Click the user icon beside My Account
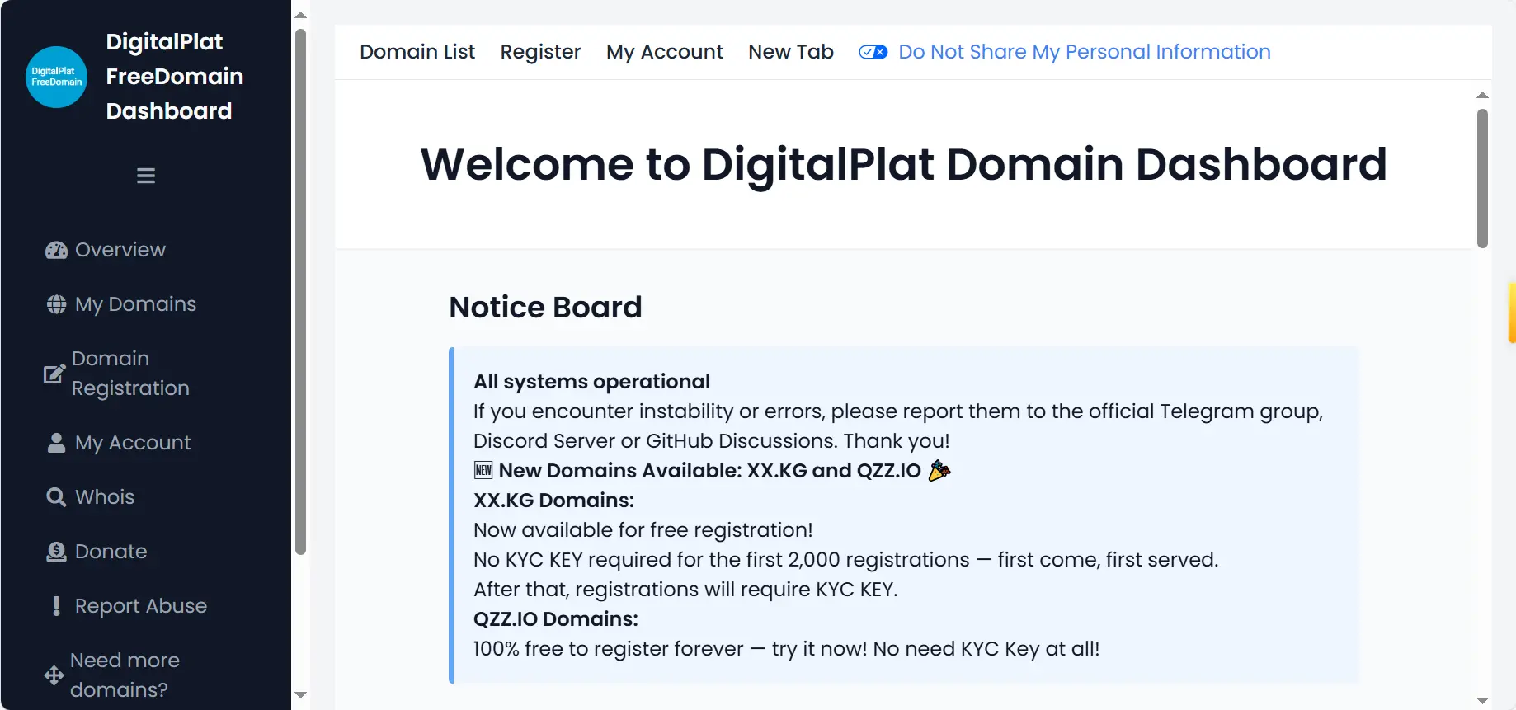The width and height of the screenshot is (1516, 710). tap(56, 443)
